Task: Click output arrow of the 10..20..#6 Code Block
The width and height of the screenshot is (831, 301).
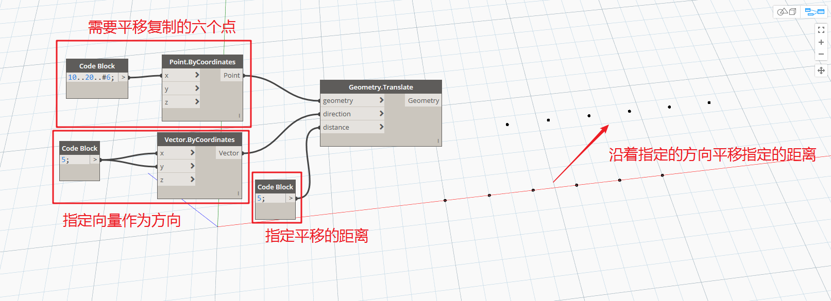Action: pos(123,77)
